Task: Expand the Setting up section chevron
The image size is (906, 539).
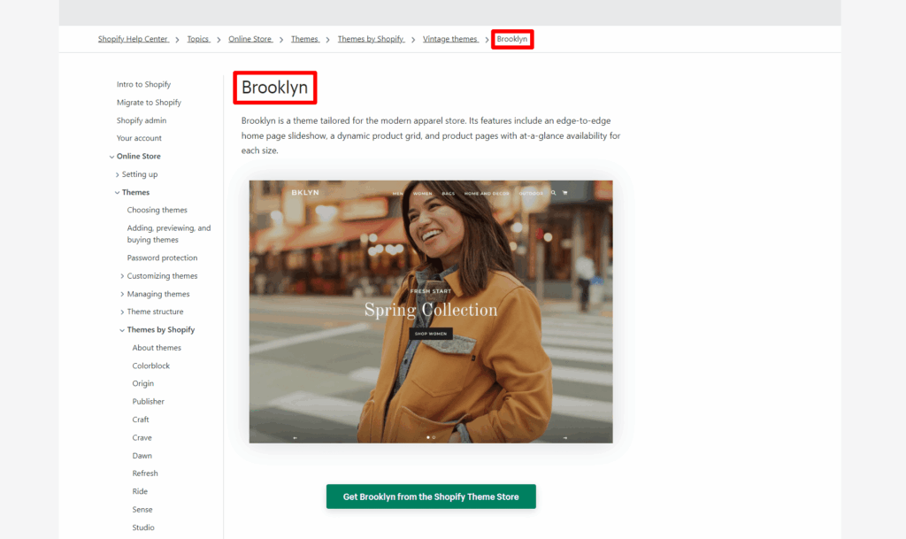Action: [118, 174]
